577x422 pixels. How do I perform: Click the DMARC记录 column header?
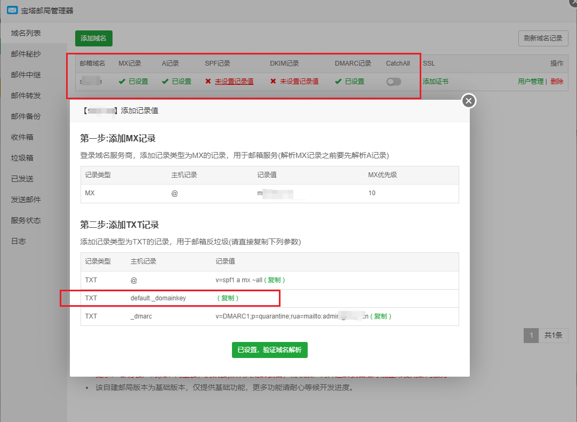(x=353, y=63)
